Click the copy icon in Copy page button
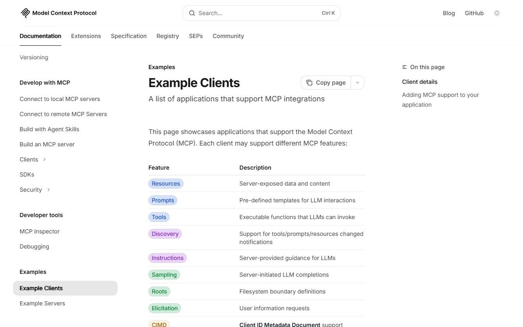 click(x=309, y=83)
